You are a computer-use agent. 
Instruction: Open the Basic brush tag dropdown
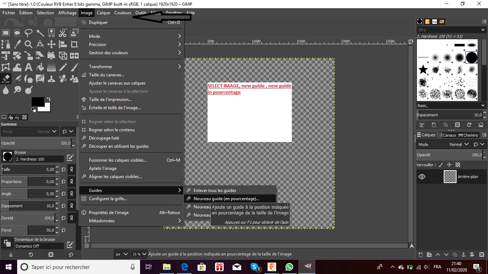[x=451, y=106]
